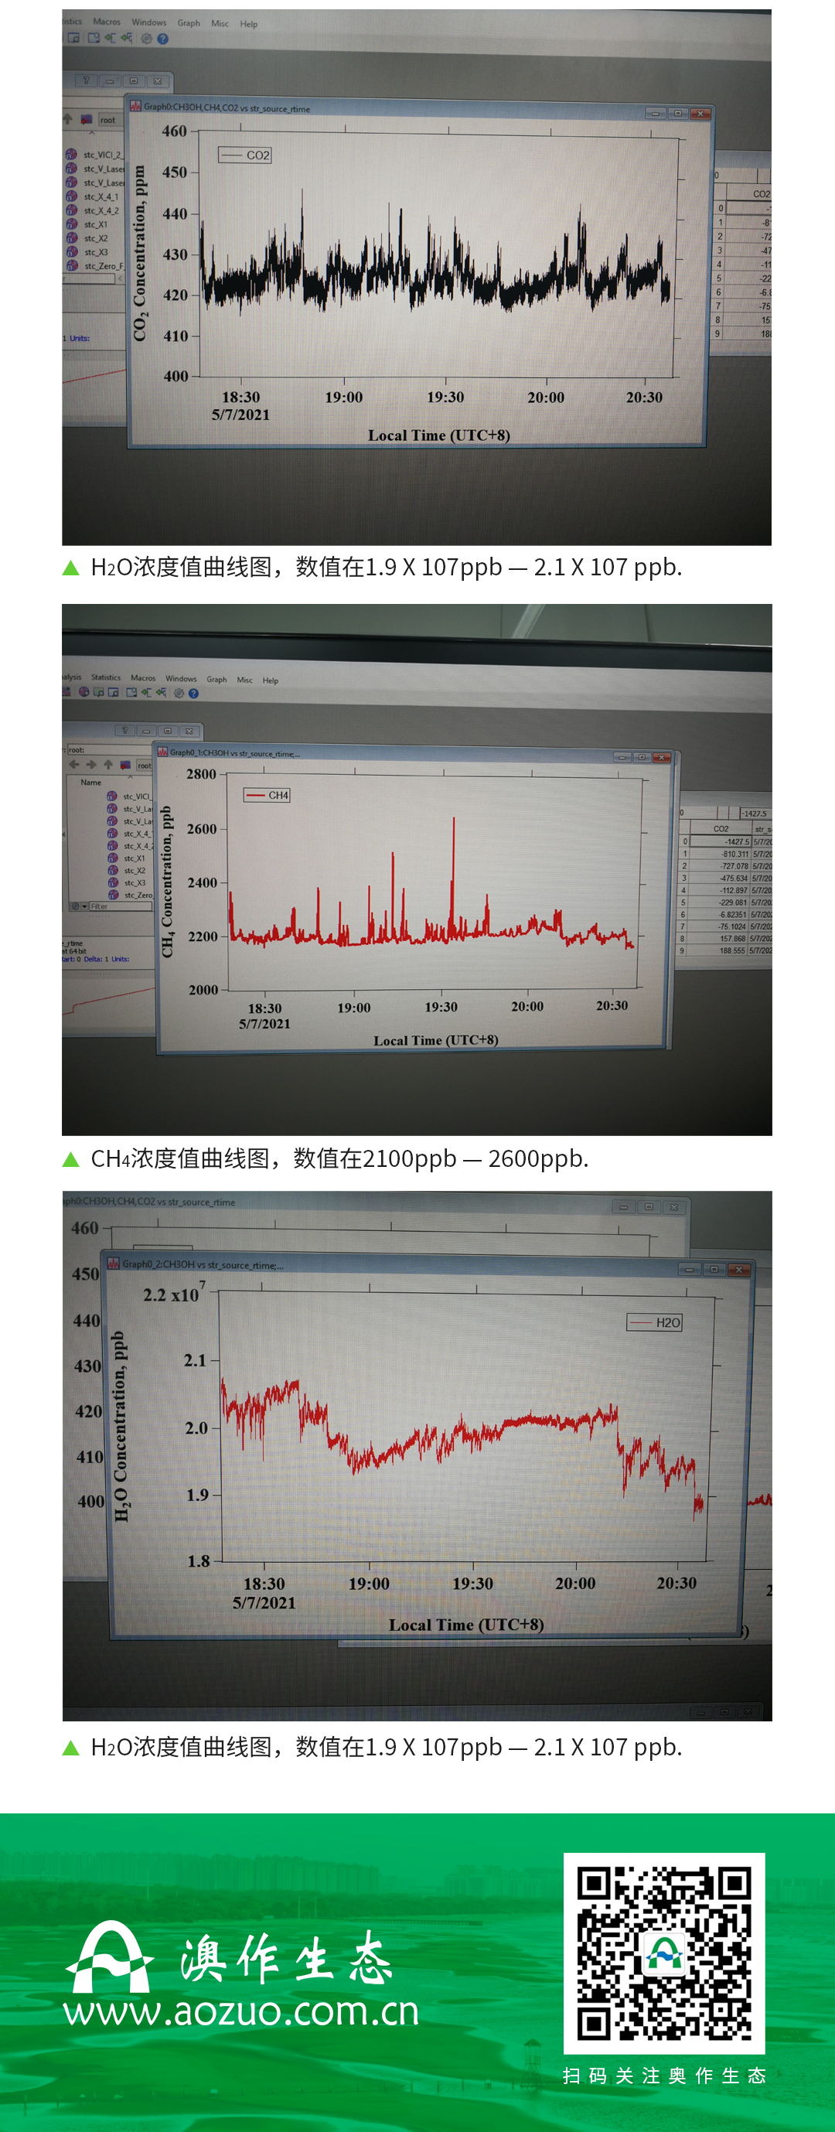This screenshot has width=835, height=2132.
Task: Click the CO2 column header in CH4 photo table
Action: 721,828
